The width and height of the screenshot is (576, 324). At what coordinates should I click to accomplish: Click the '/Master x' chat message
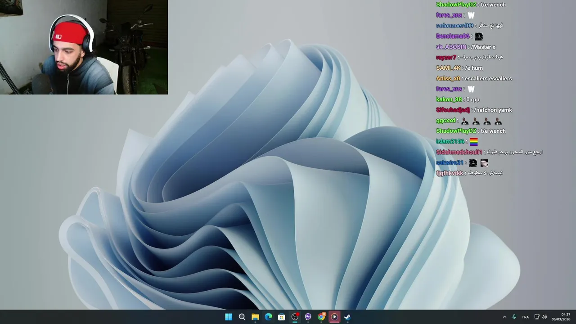(x=483, y=47)
